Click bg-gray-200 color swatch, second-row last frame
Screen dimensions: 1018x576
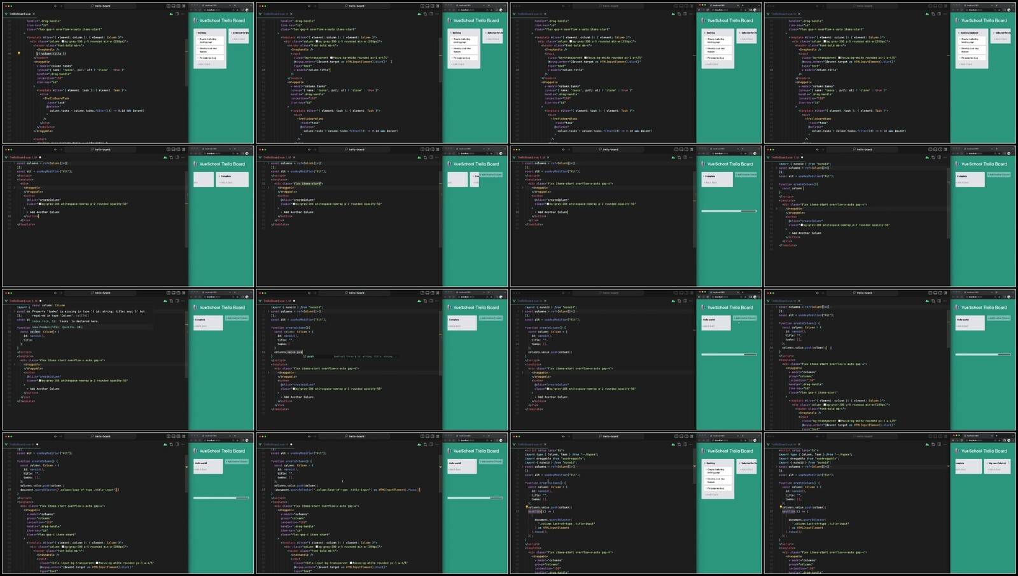(x=803, y=225)
